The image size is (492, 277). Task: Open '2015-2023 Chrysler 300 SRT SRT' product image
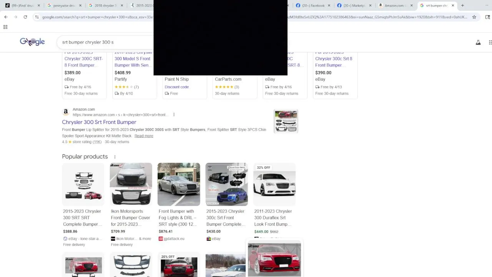[83, 184]
